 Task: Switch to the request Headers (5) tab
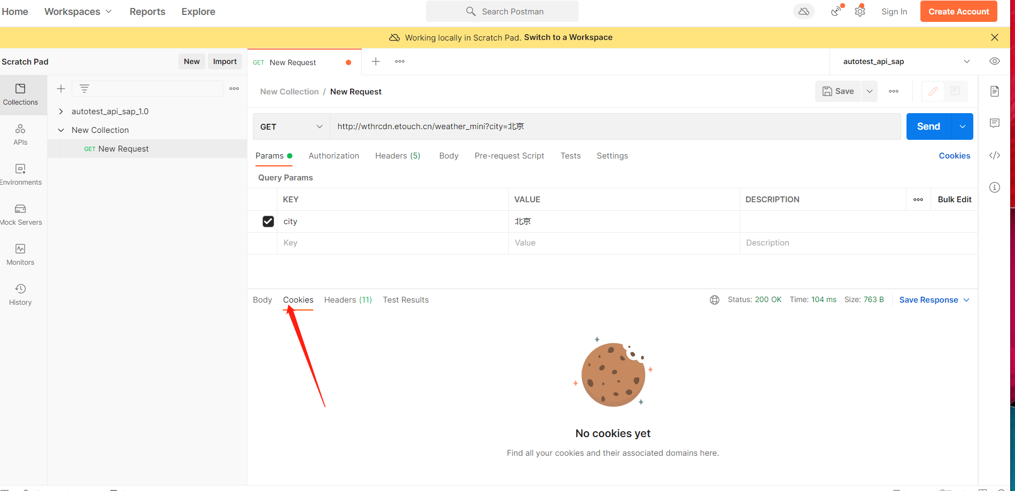pyautogui.click(x=398, y=156)
